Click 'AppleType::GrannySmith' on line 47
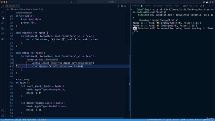The height and width of the screenshot is (121, 215). [49, 89]
